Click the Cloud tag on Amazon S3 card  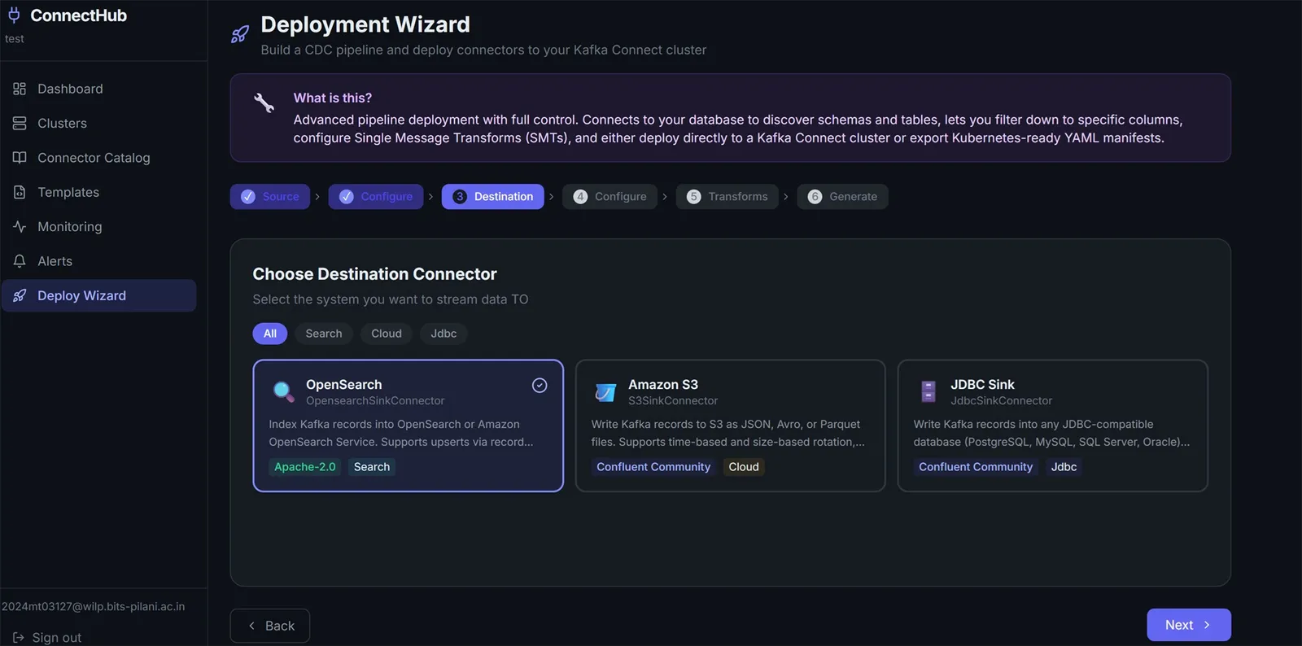(744, 467)
